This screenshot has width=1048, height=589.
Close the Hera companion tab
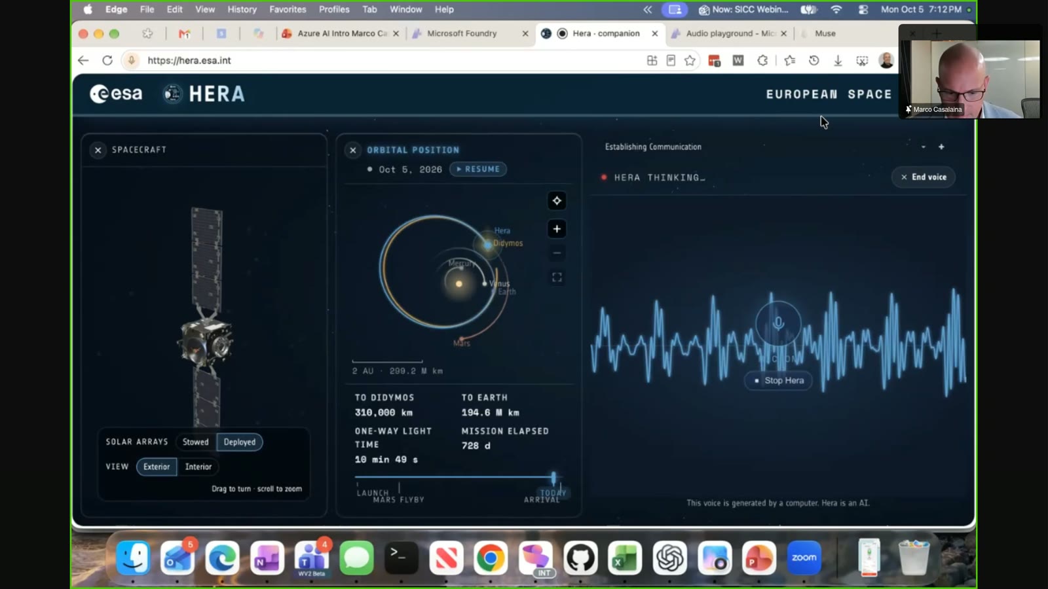654,33
